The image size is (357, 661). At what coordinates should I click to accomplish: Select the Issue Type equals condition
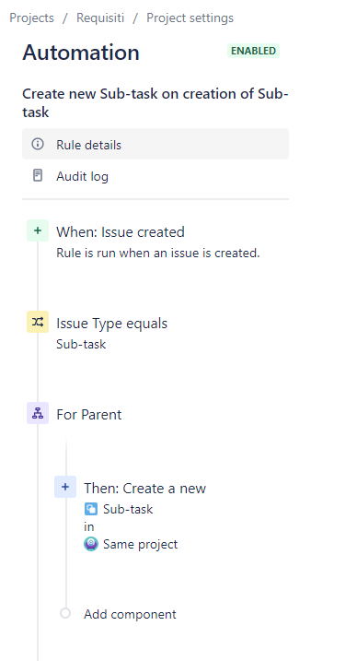tap(112, 324)
